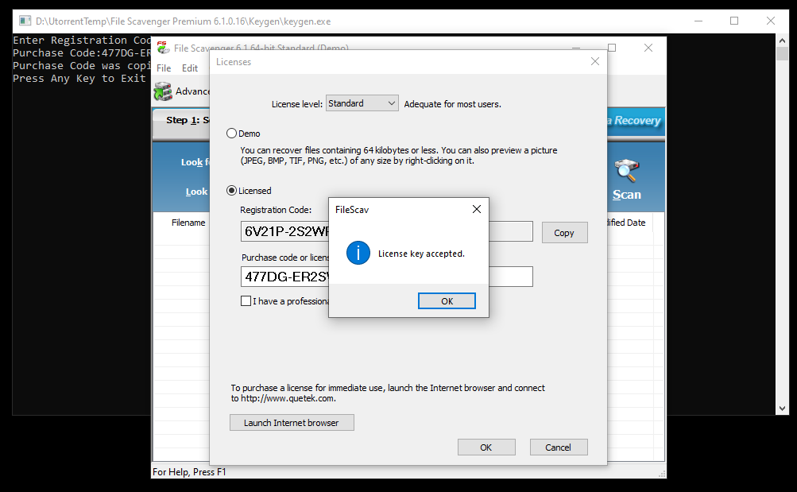
Task: Click Launch Internet browser button
Action: coord(292,423)
